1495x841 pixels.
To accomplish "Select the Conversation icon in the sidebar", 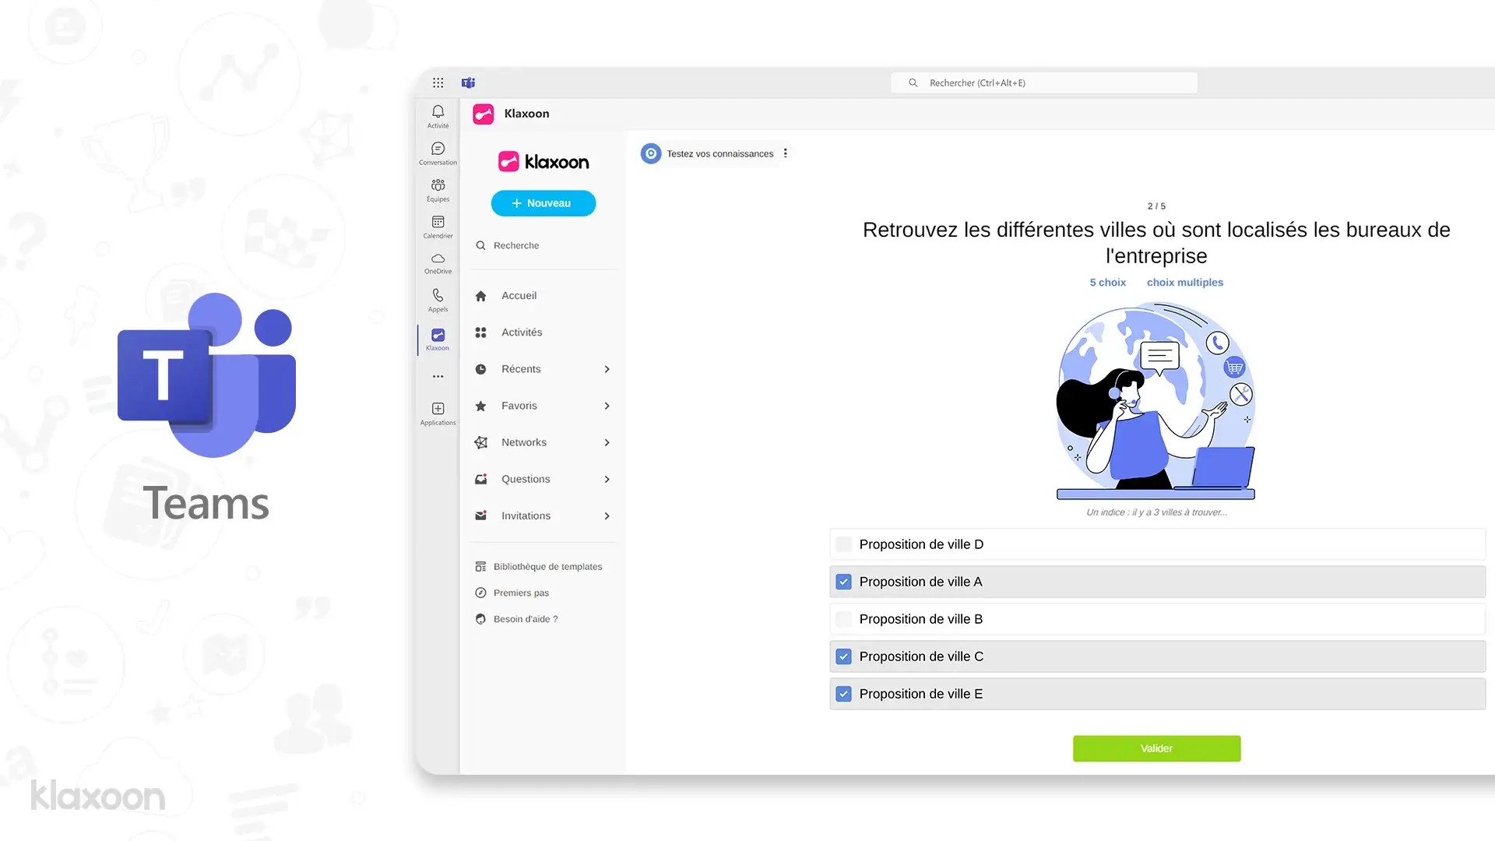I will tap(437, 152).
